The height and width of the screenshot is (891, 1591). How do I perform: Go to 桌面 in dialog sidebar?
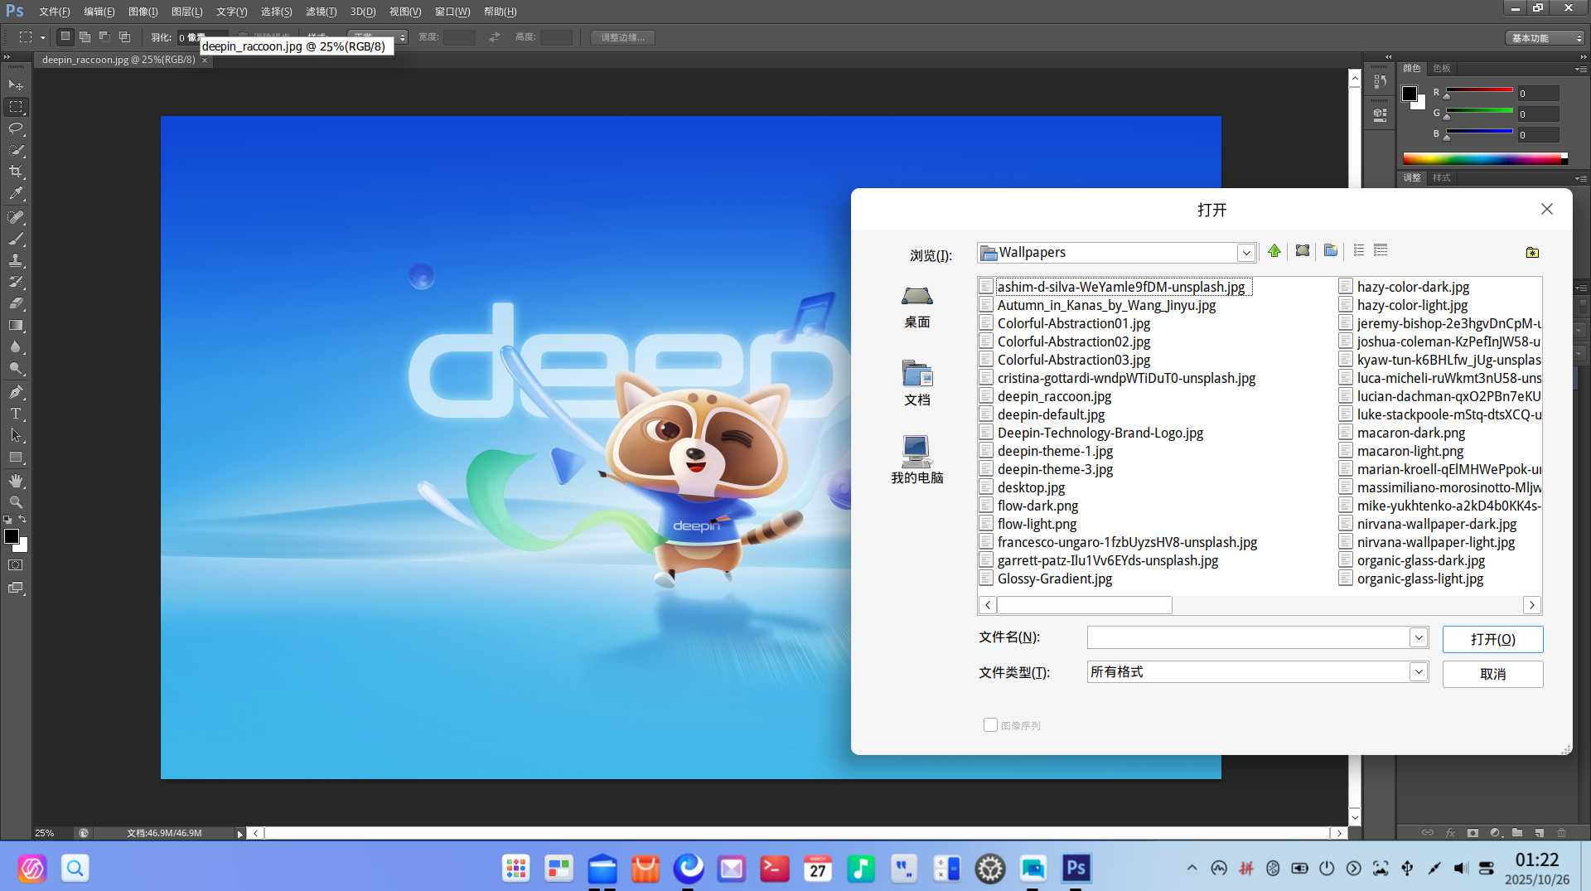[x=916, y=307]
